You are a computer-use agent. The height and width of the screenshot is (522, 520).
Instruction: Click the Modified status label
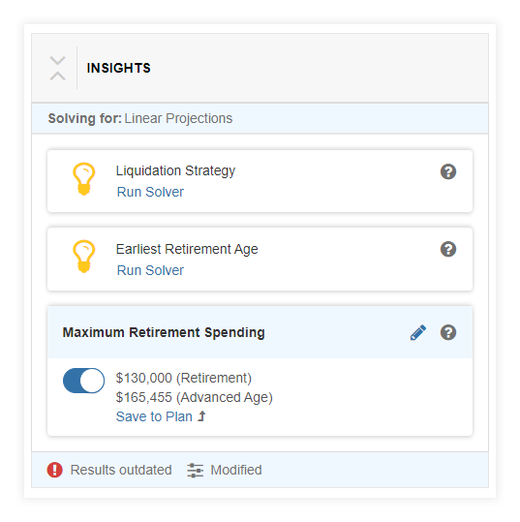pyautogui.click(x=236, y=470)
